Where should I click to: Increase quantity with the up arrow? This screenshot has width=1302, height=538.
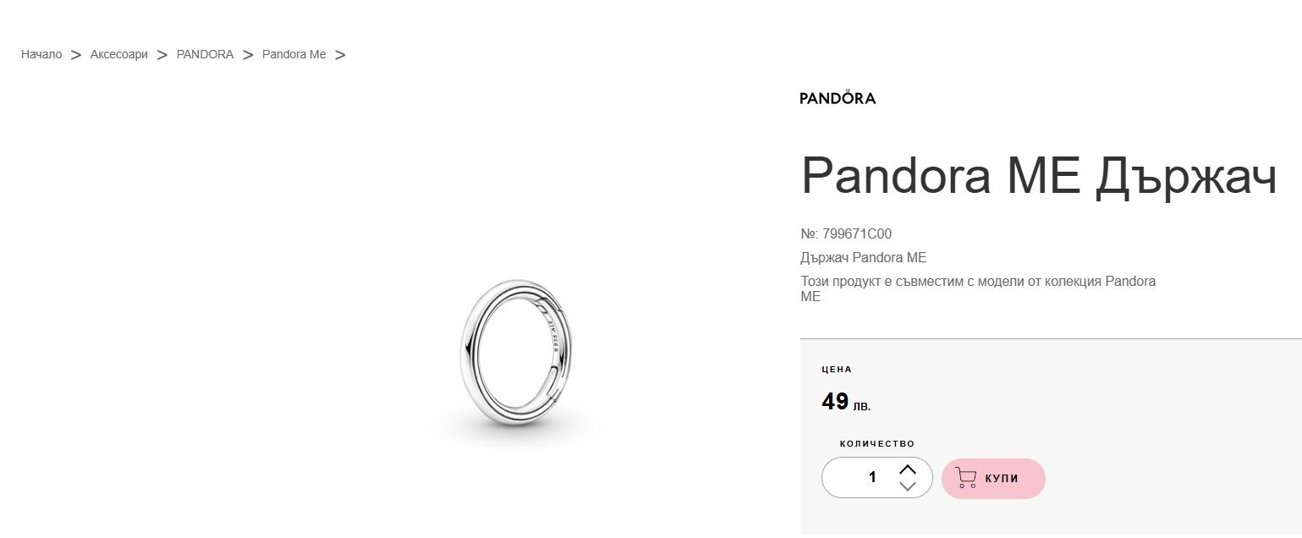[x=908, y=469]
